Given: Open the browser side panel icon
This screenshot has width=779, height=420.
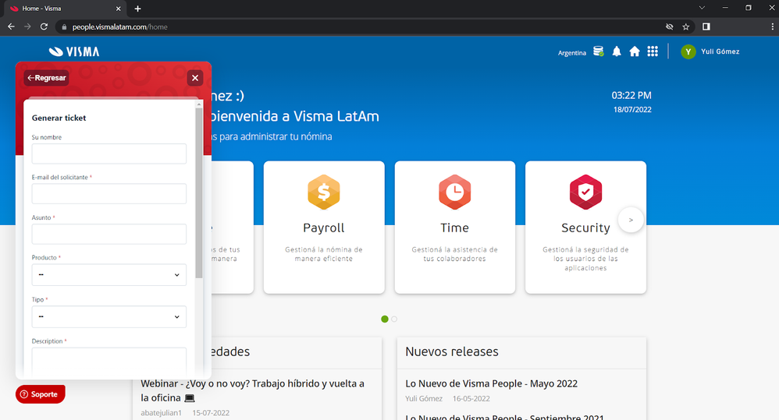Looking at the screenshot, I should pos(706,26).
